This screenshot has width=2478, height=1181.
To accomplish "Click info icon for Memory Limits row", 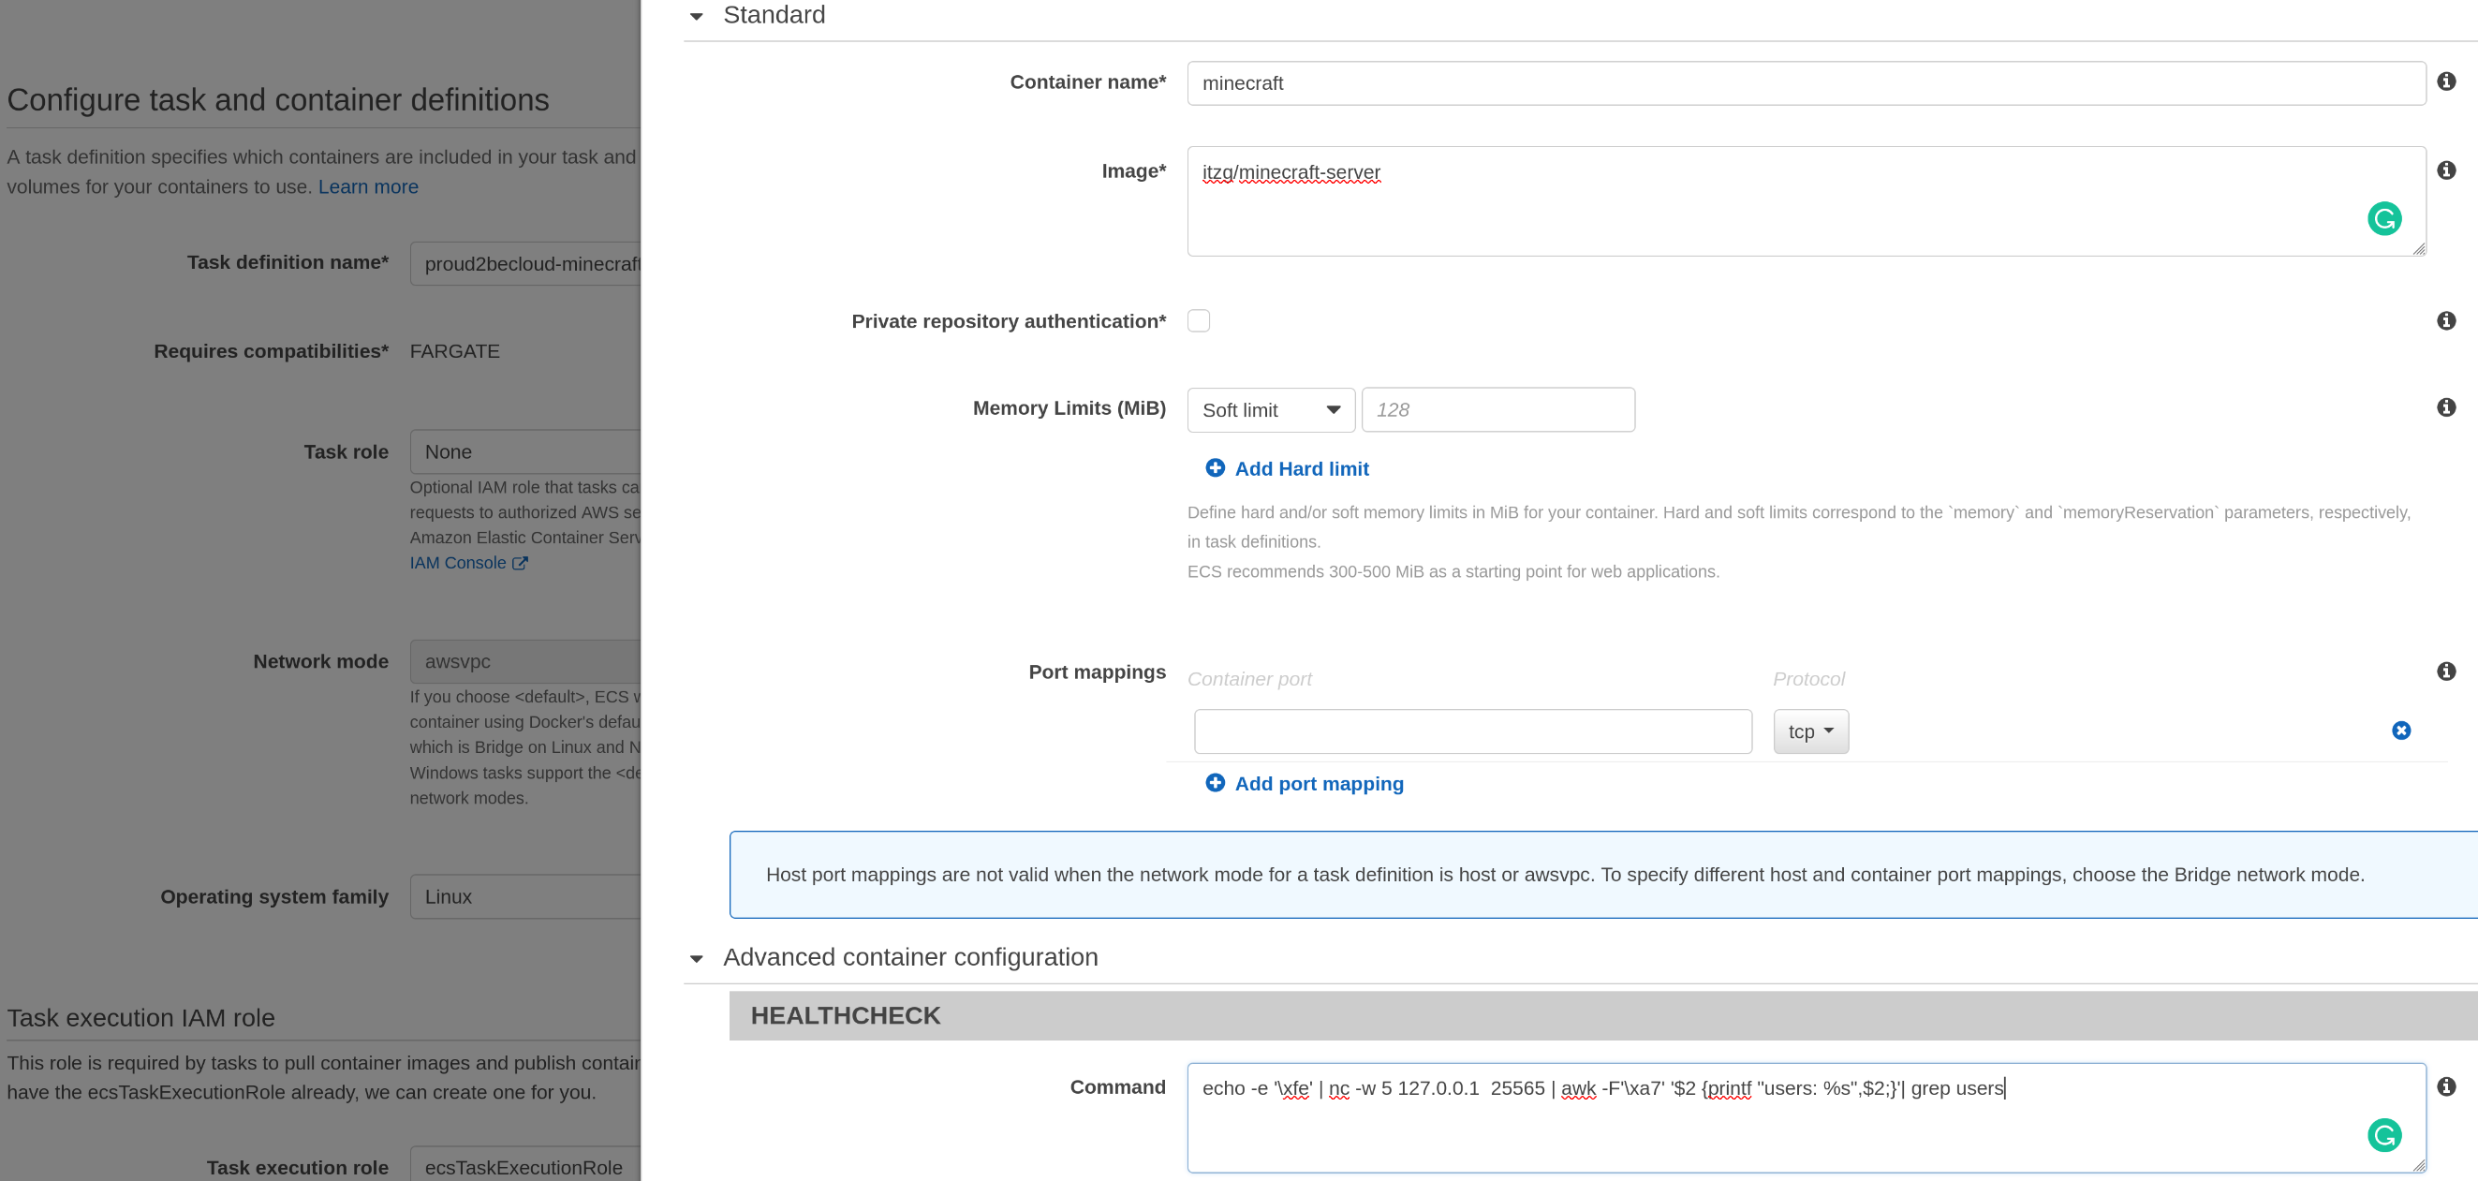I will [x=2446, y=407].
